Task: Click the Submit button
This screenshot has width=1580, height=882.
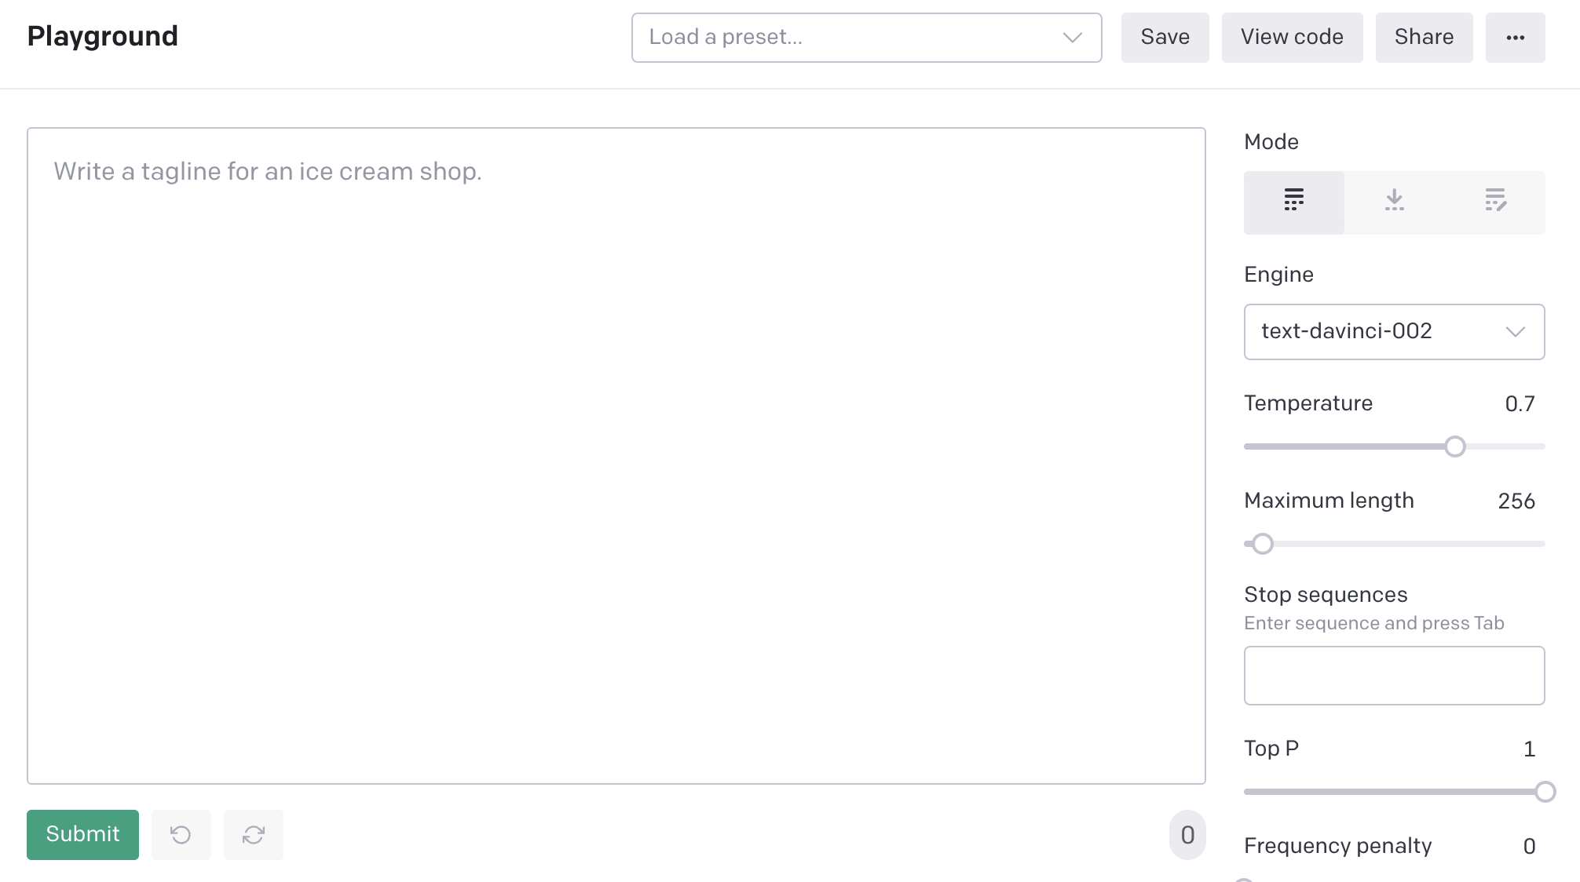Action: [x=82, y=834]
